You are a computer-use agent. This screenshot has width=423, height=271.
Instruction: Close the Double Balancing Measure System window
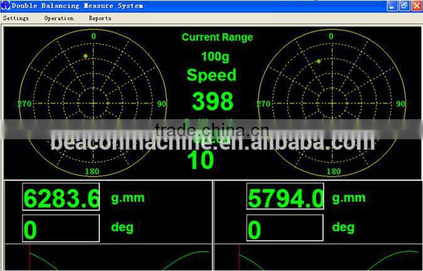pyautogui.click(x=415, y=6)
